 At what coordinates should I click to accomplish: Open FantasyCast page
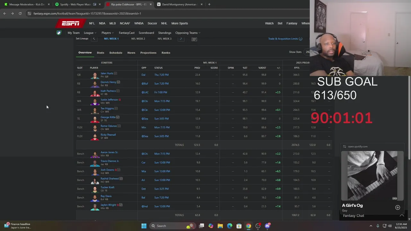(127, 33)
